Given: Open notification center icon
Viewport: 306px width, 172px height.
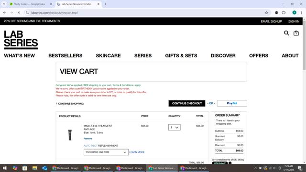Looking at the screenshot, I should [300, 168].
